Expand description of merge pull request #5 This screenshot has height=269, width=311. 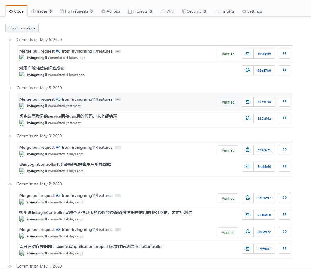pyautogui.click(x=118, y=99)
